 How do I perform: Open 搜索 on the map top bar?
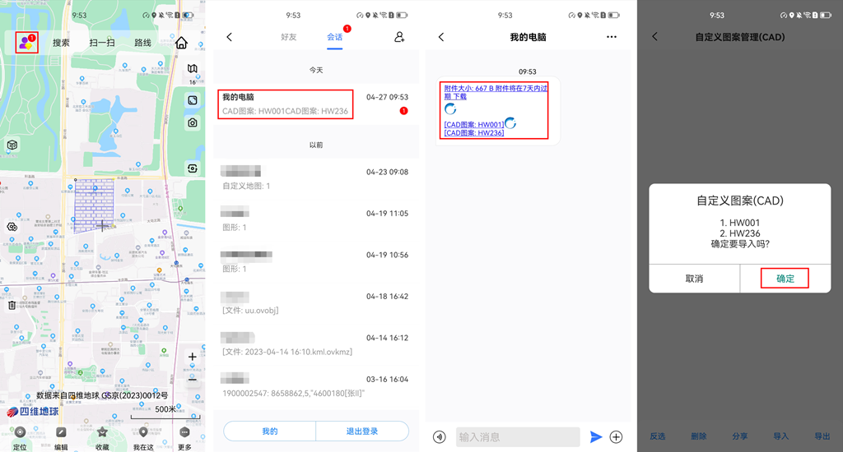pos(62,43)
